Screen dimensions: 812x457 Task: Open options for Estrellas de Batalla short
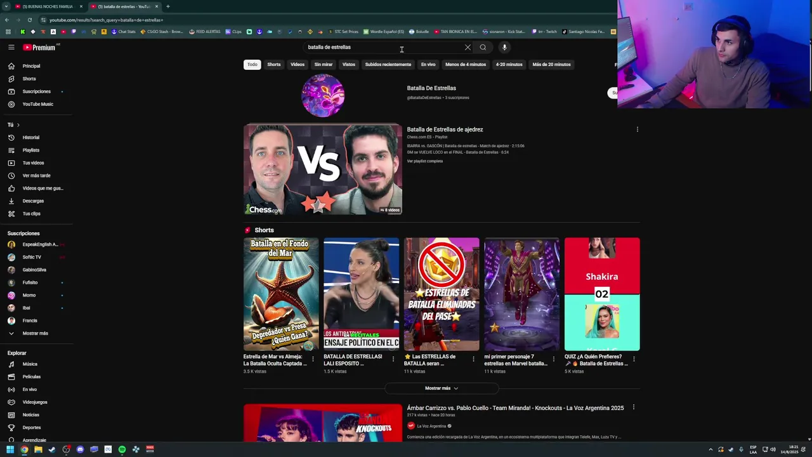[473, 359]
